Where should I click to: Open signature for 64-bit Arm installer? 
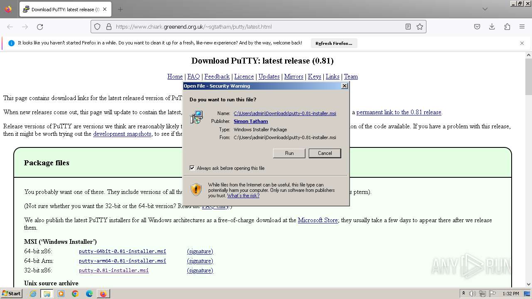pyautogui.click(x=200, y=261)
